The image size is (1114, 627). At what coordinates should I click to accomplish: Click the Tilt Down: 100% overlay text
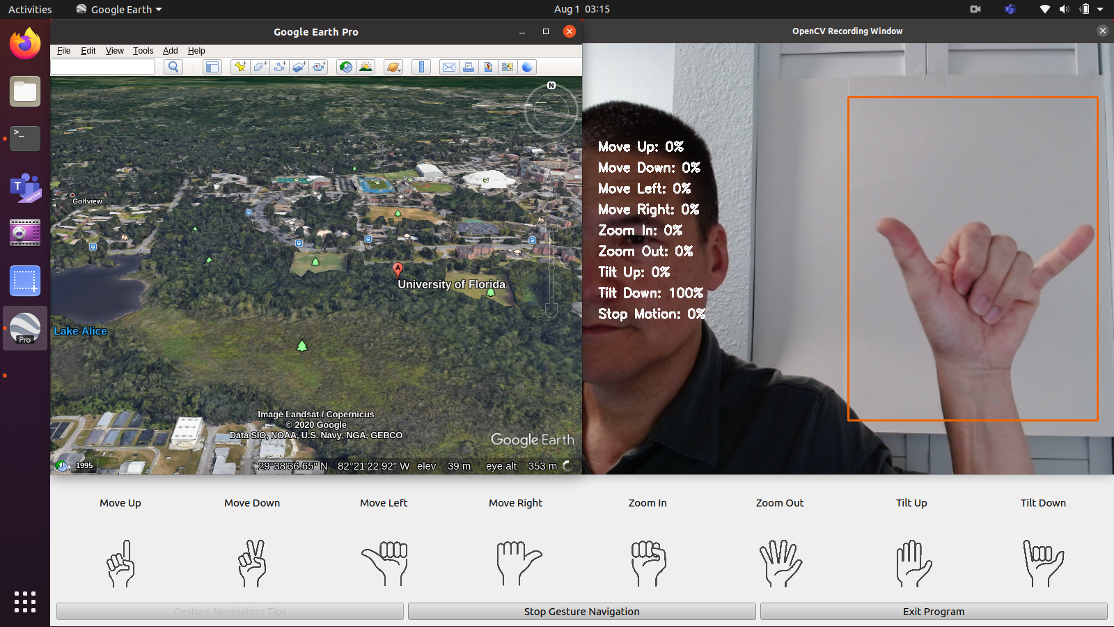point(651,293)
